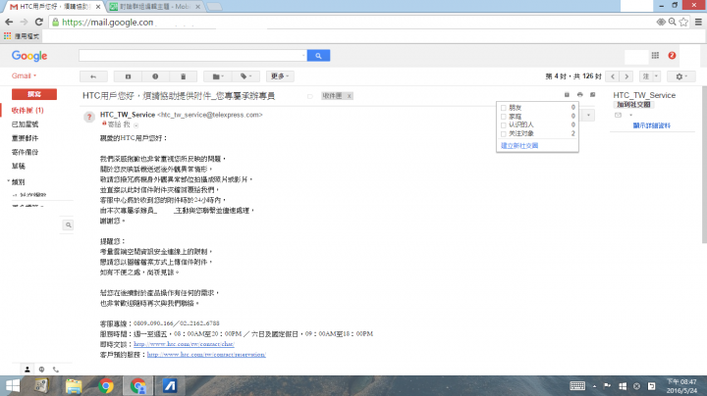The width and height of the screenshot is (707, 396).
Task: Check the 关注对象 circle checkbox
Action: pyautogui.click(x=503, y=133)
